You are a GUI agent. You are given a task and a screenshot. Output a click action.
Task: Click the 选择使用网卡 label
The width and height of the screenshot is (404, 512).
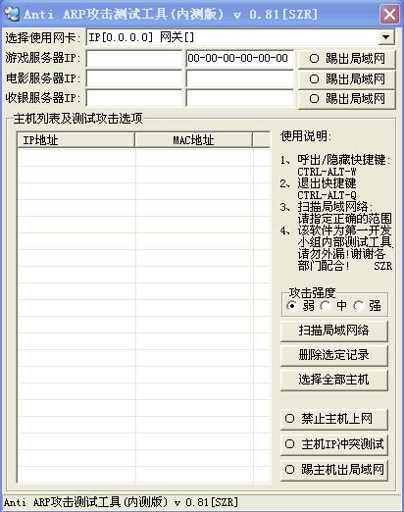(42, 38)
